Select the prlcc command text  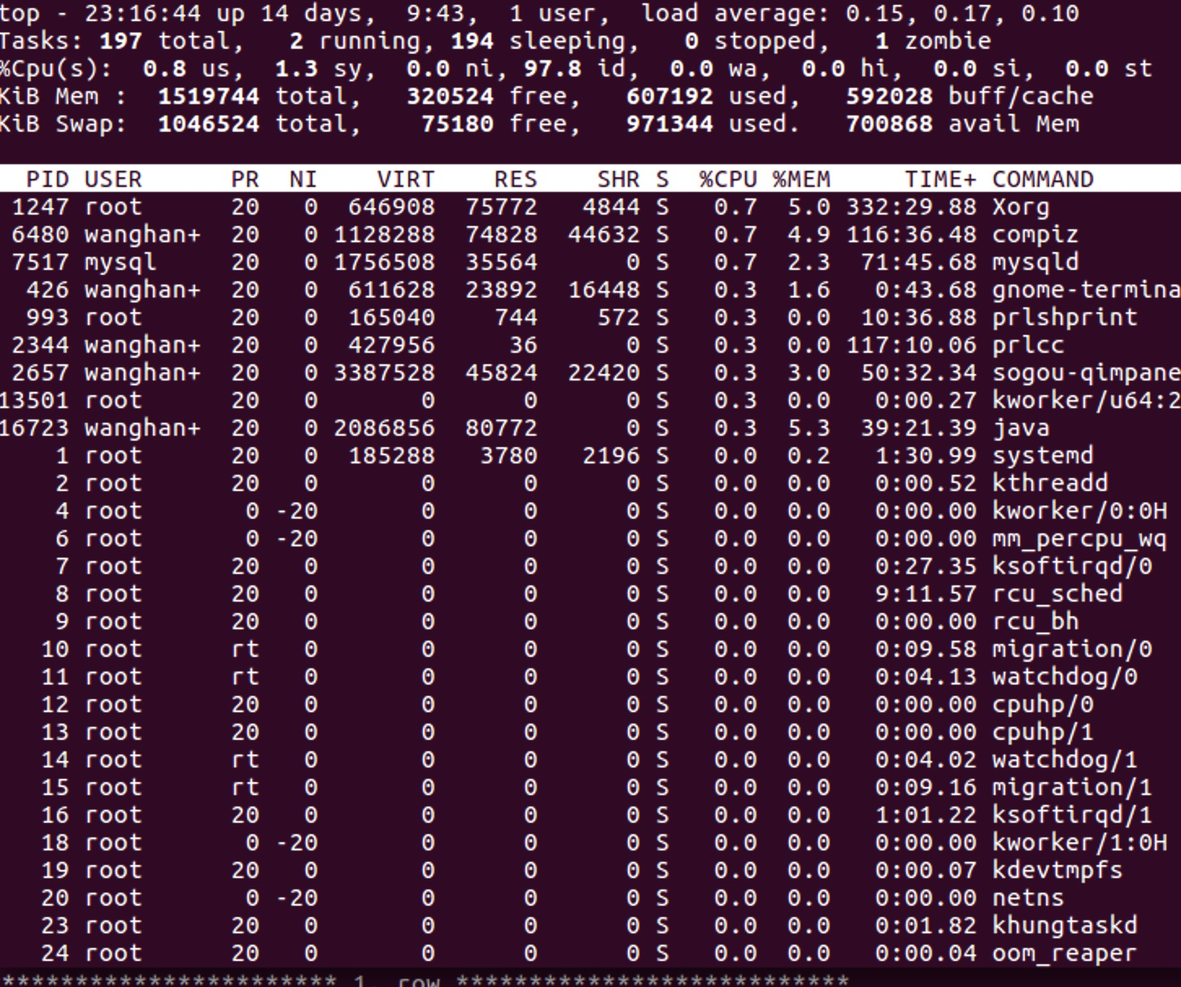tap(1028, 346)
